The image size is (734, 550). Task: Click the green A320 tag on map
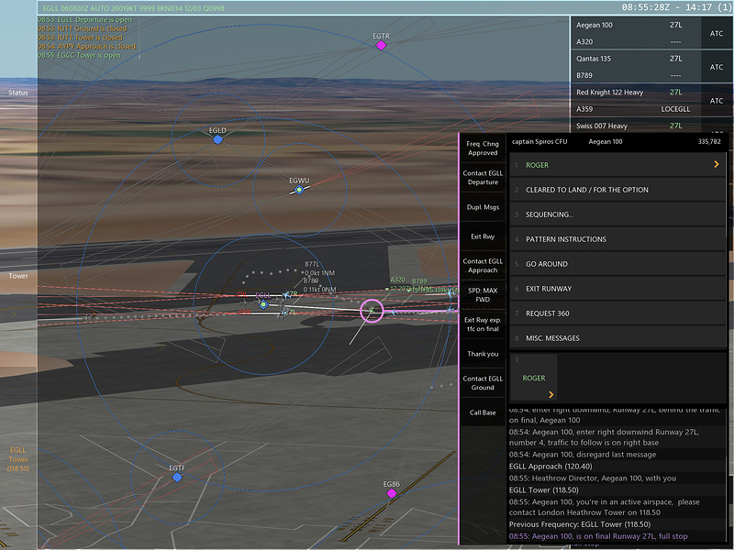pyautogui.click(x=397, y=280)
